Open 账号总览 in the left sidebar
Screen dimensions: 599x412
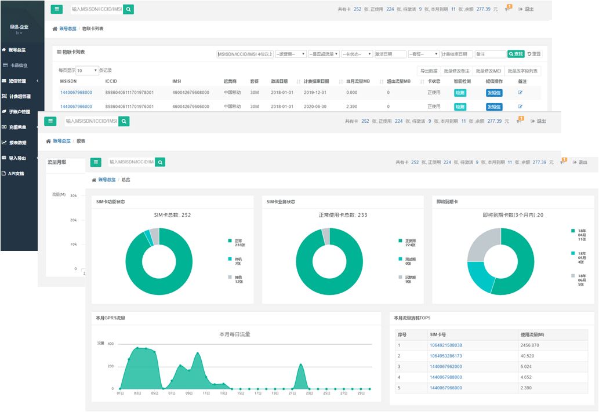pos(17,50)
